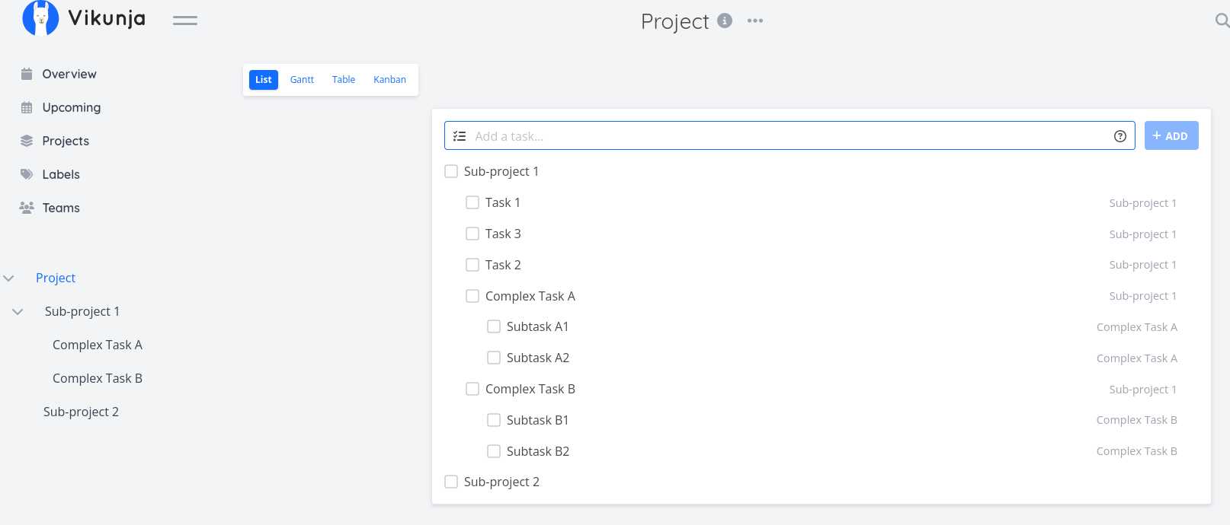Open Sub-project 2 in the sidebar
The height and width of the screenshot is (525, 1230).
tap(81, 412)
